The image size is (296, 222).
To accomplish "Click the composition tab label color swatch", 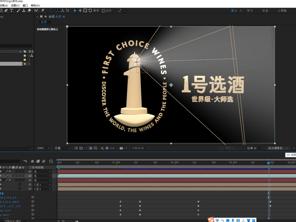I will point(41,16).
